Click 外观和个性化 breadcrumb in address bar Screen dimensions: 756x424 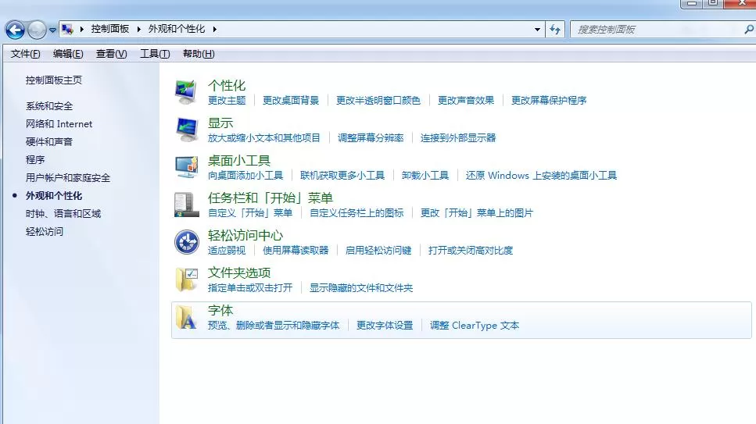pos(177,29)
